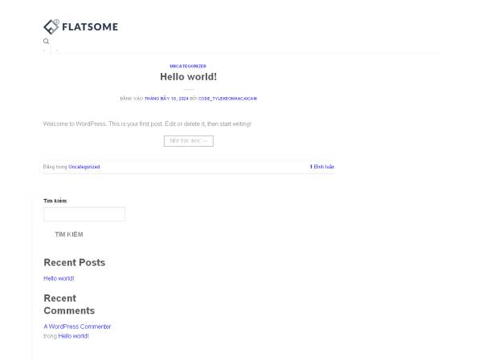The width and height of the screenshot is (482, 361).
Task: Click the "Recent Posts" widget heading
Action: point(74,262)
